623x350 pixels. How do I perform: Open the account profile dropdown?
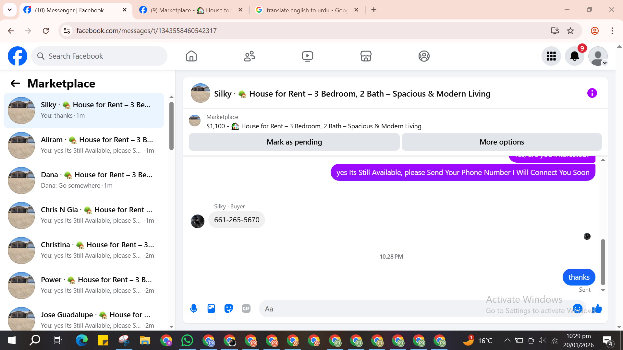click(598, 56)
